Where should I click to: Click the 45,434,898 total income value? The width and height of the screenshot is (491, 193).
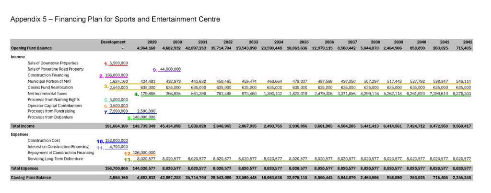pos(171,126)
